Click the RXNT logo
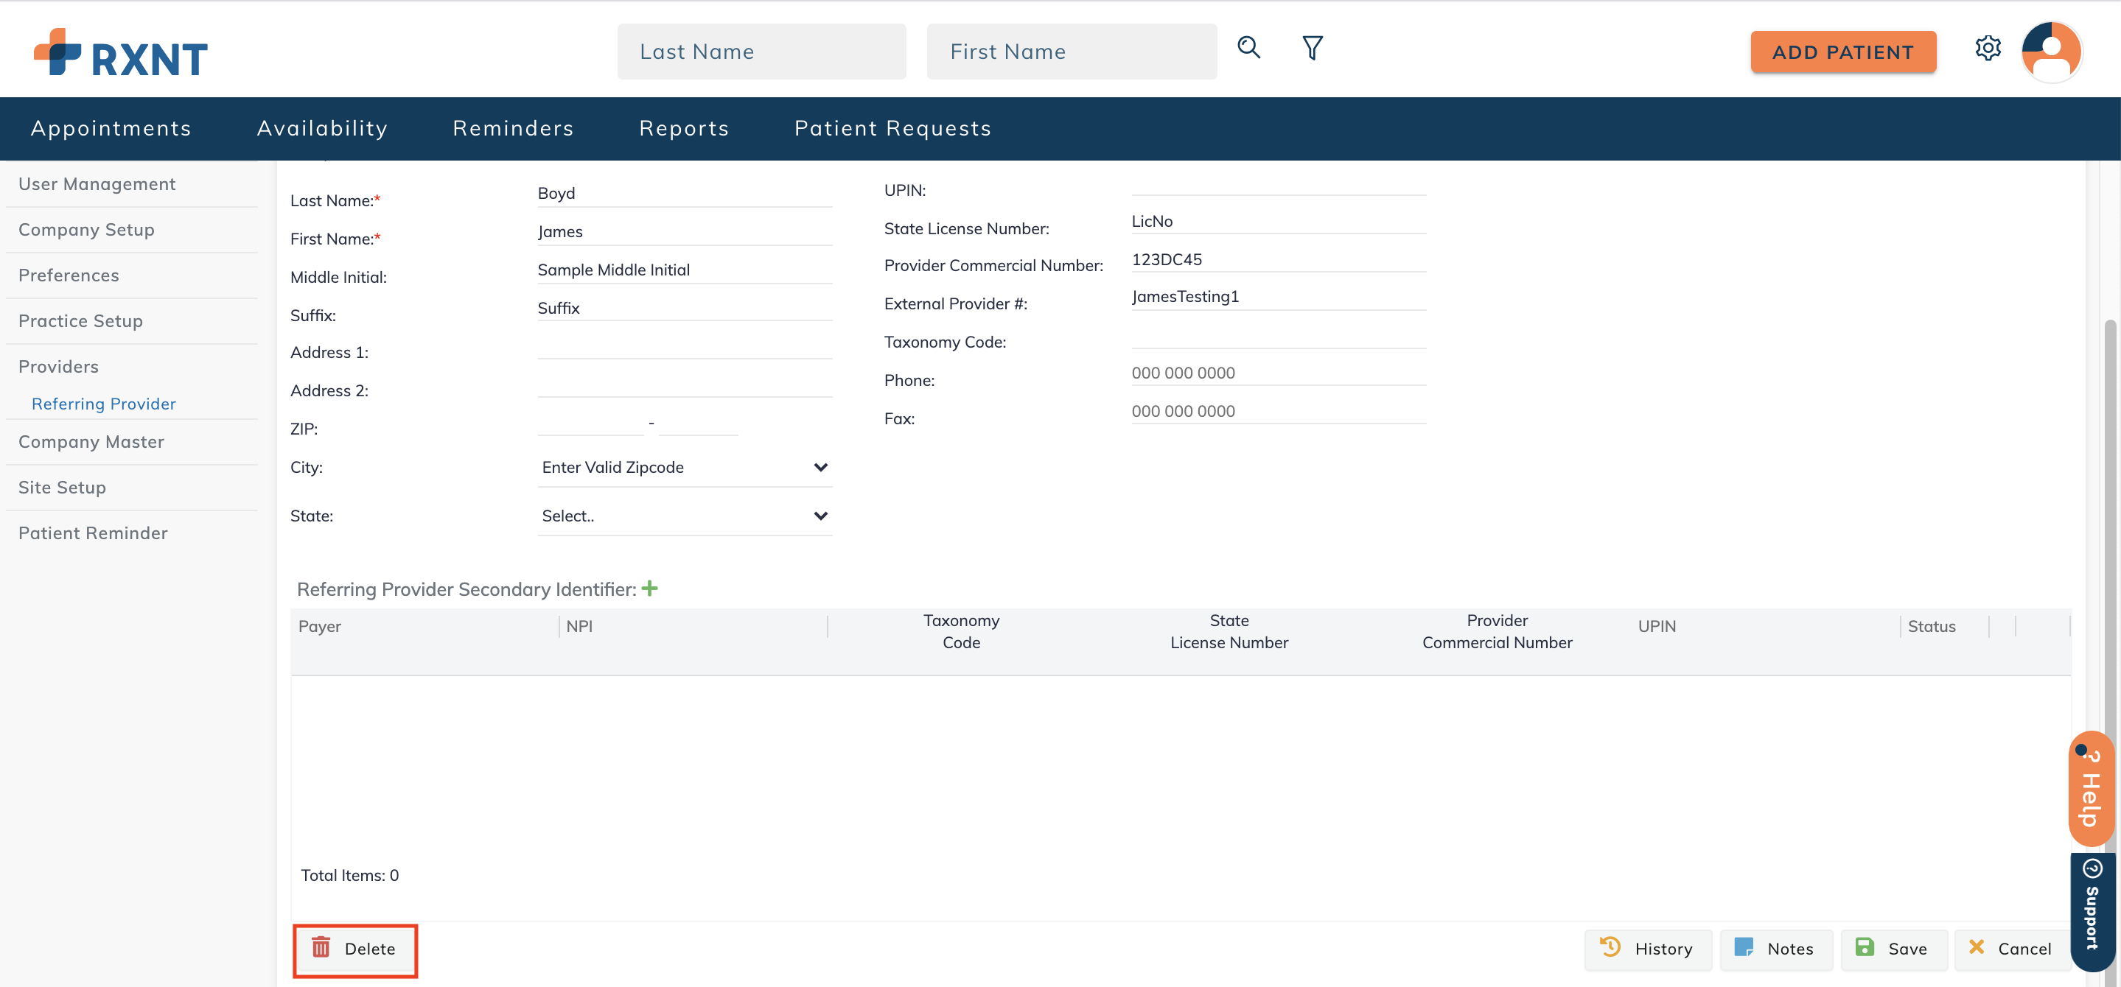This screenshot has width=2121, height=987. click(121, 53)
